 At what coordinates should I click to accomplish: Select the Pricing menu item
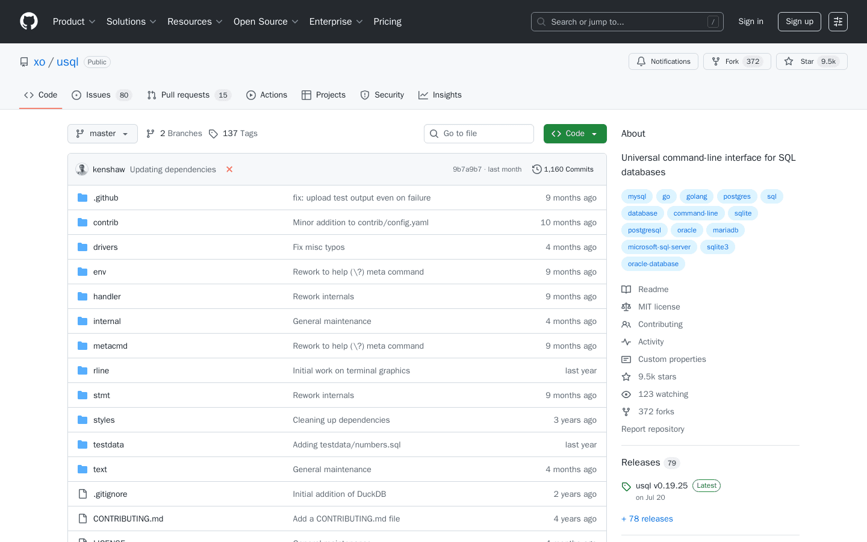[387, 22]
